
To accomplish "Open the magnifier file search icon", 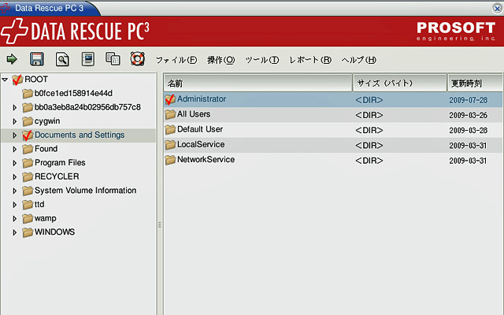I will [x=62, y=60].
